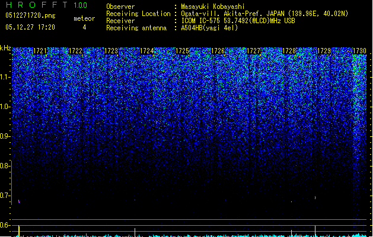Click the Receiving Location label
Viewport: 373px width, 237px height.
[138, 14]
